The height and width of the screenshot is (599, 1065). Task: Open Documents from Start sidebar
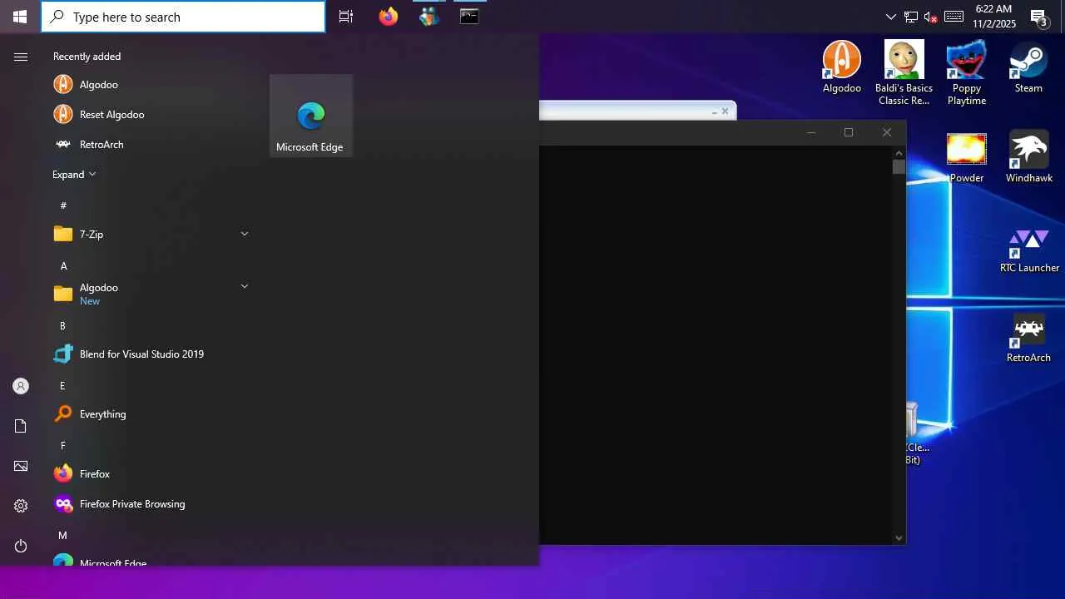coord(21,426)
